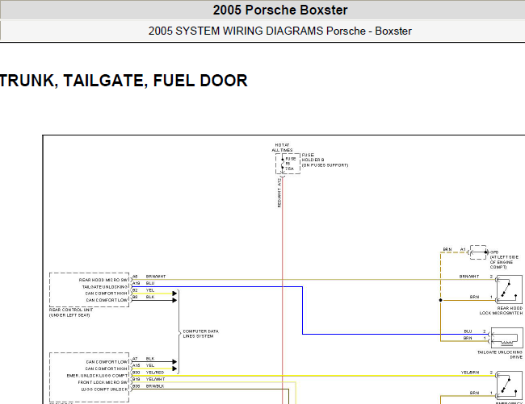This screenshot has width=525, height=404.
Task: Click the brown wire splice dot
Action: 441,300
